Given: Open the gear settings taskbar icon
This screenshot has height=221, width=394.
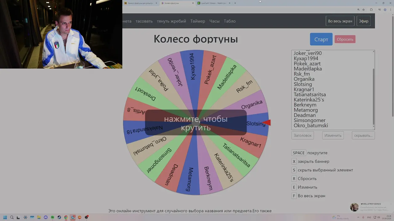Looking at the screenshot, I should click(x=25, y=217).
